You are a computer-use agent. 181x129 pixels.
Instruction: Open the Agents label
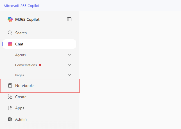coord(20,55)
